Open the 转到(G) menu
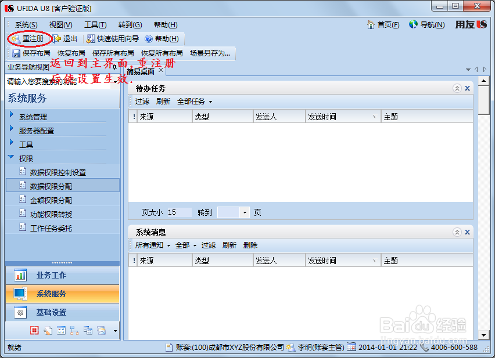Viewport: 495px width, 358px height. [130, 25]
